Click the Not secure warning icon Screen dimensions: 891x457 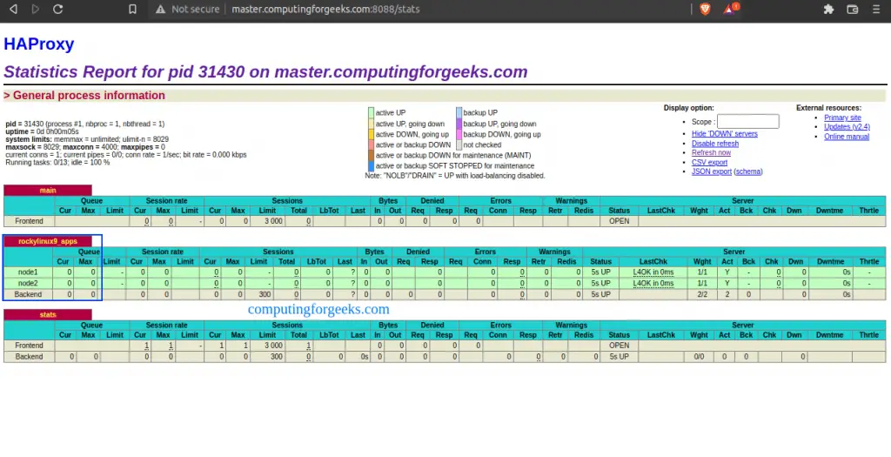[161, 9]
